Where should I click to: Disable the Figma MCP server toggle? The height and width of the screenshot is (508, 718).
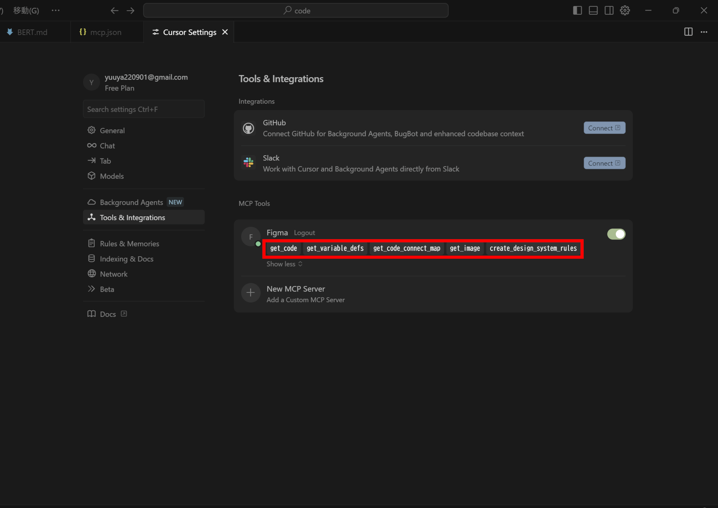point(616,234)
